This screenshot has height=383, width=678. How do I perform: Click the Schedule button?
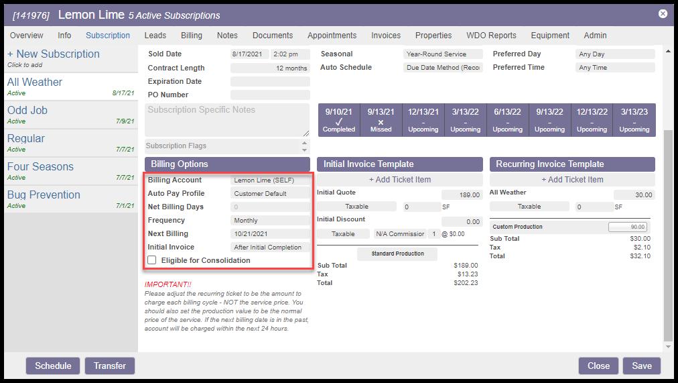[53, 366]
